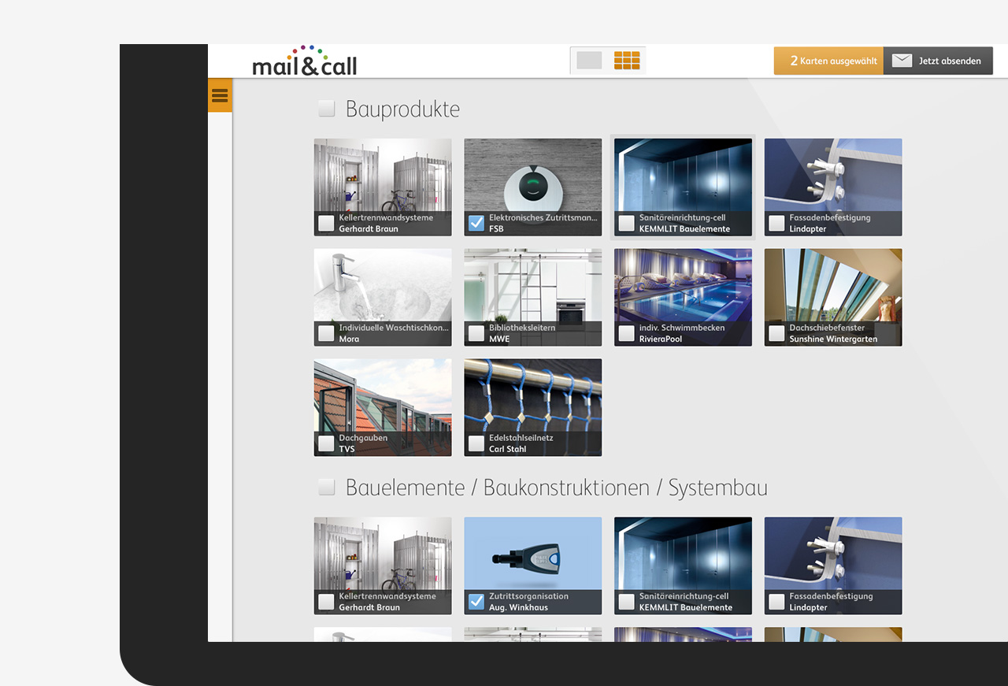Click Carl Stahl manufacturer name

(508, 450)
